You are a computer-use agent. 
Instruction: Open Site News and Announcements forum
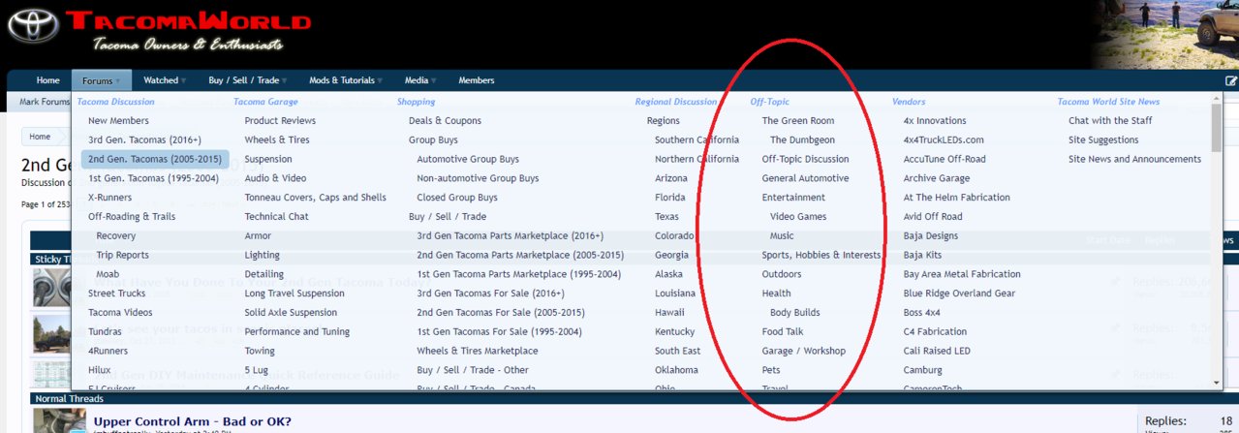tap(1134, 159)
